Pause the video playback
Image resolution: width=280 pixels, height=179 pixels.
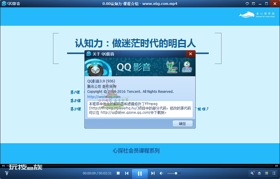(x=140, y=173)
